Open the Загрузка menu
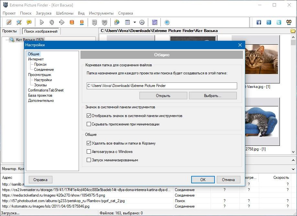Screen dimensions: 297x216 click(44, 13)
